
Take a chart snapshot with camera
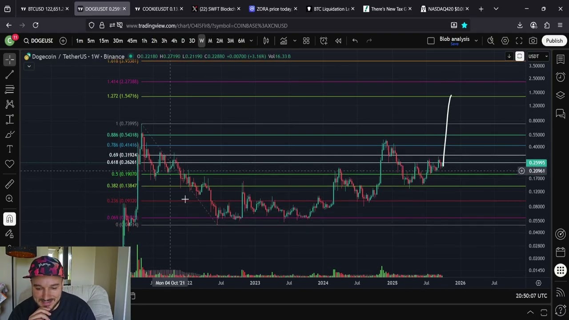(533, 41)
